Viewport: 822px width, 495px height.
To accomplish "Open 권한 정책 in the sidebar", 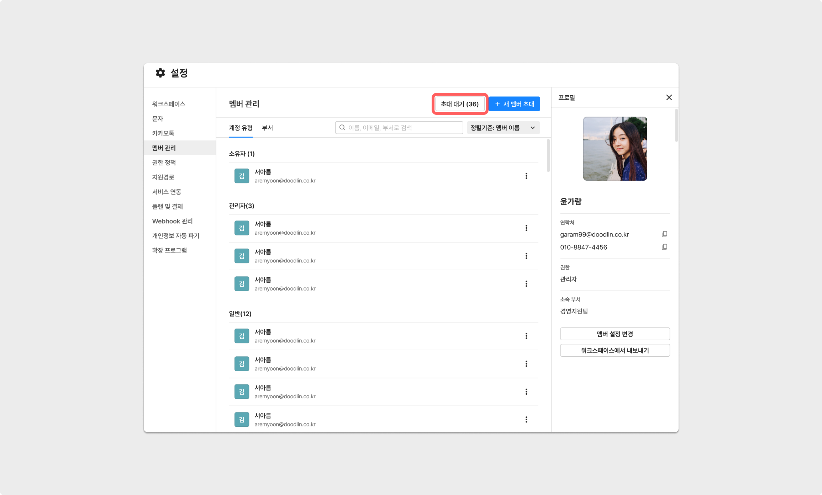I will (x=164, y=163).
